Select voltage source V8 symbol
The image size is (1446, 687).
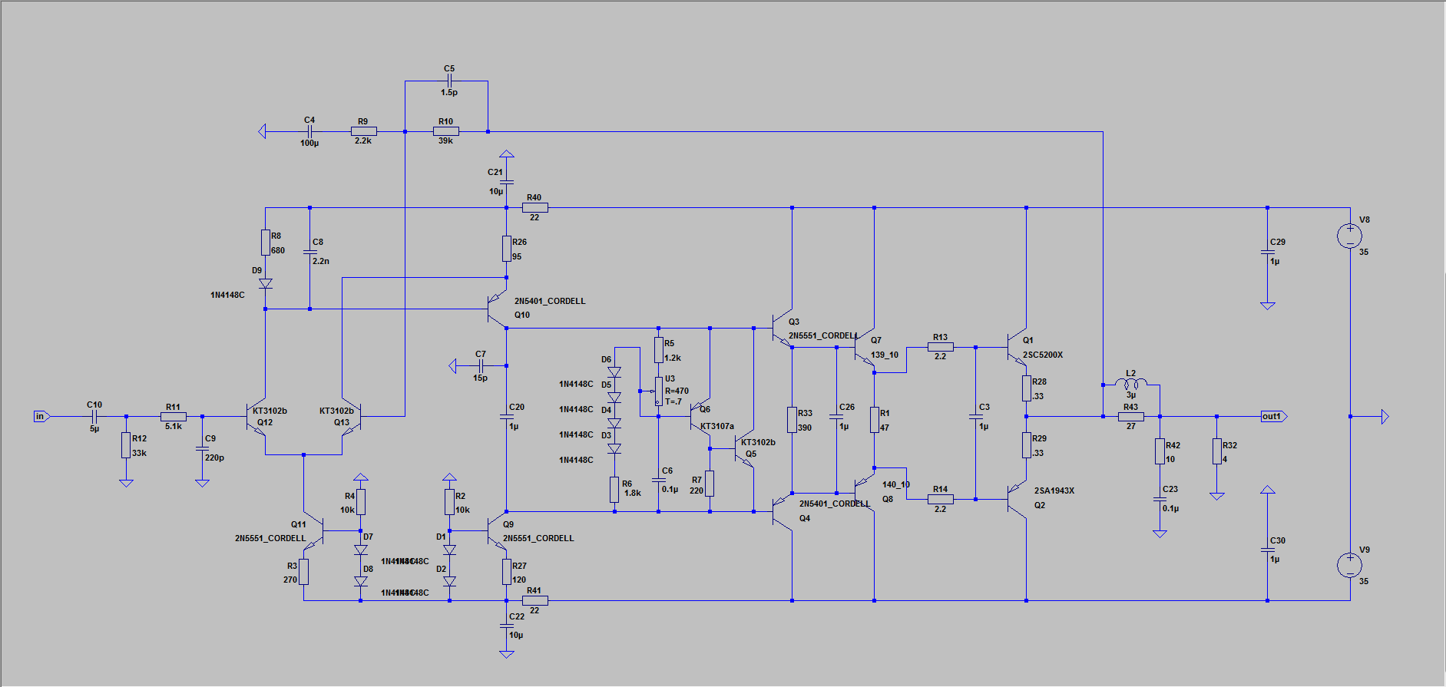coord(1349,236)
